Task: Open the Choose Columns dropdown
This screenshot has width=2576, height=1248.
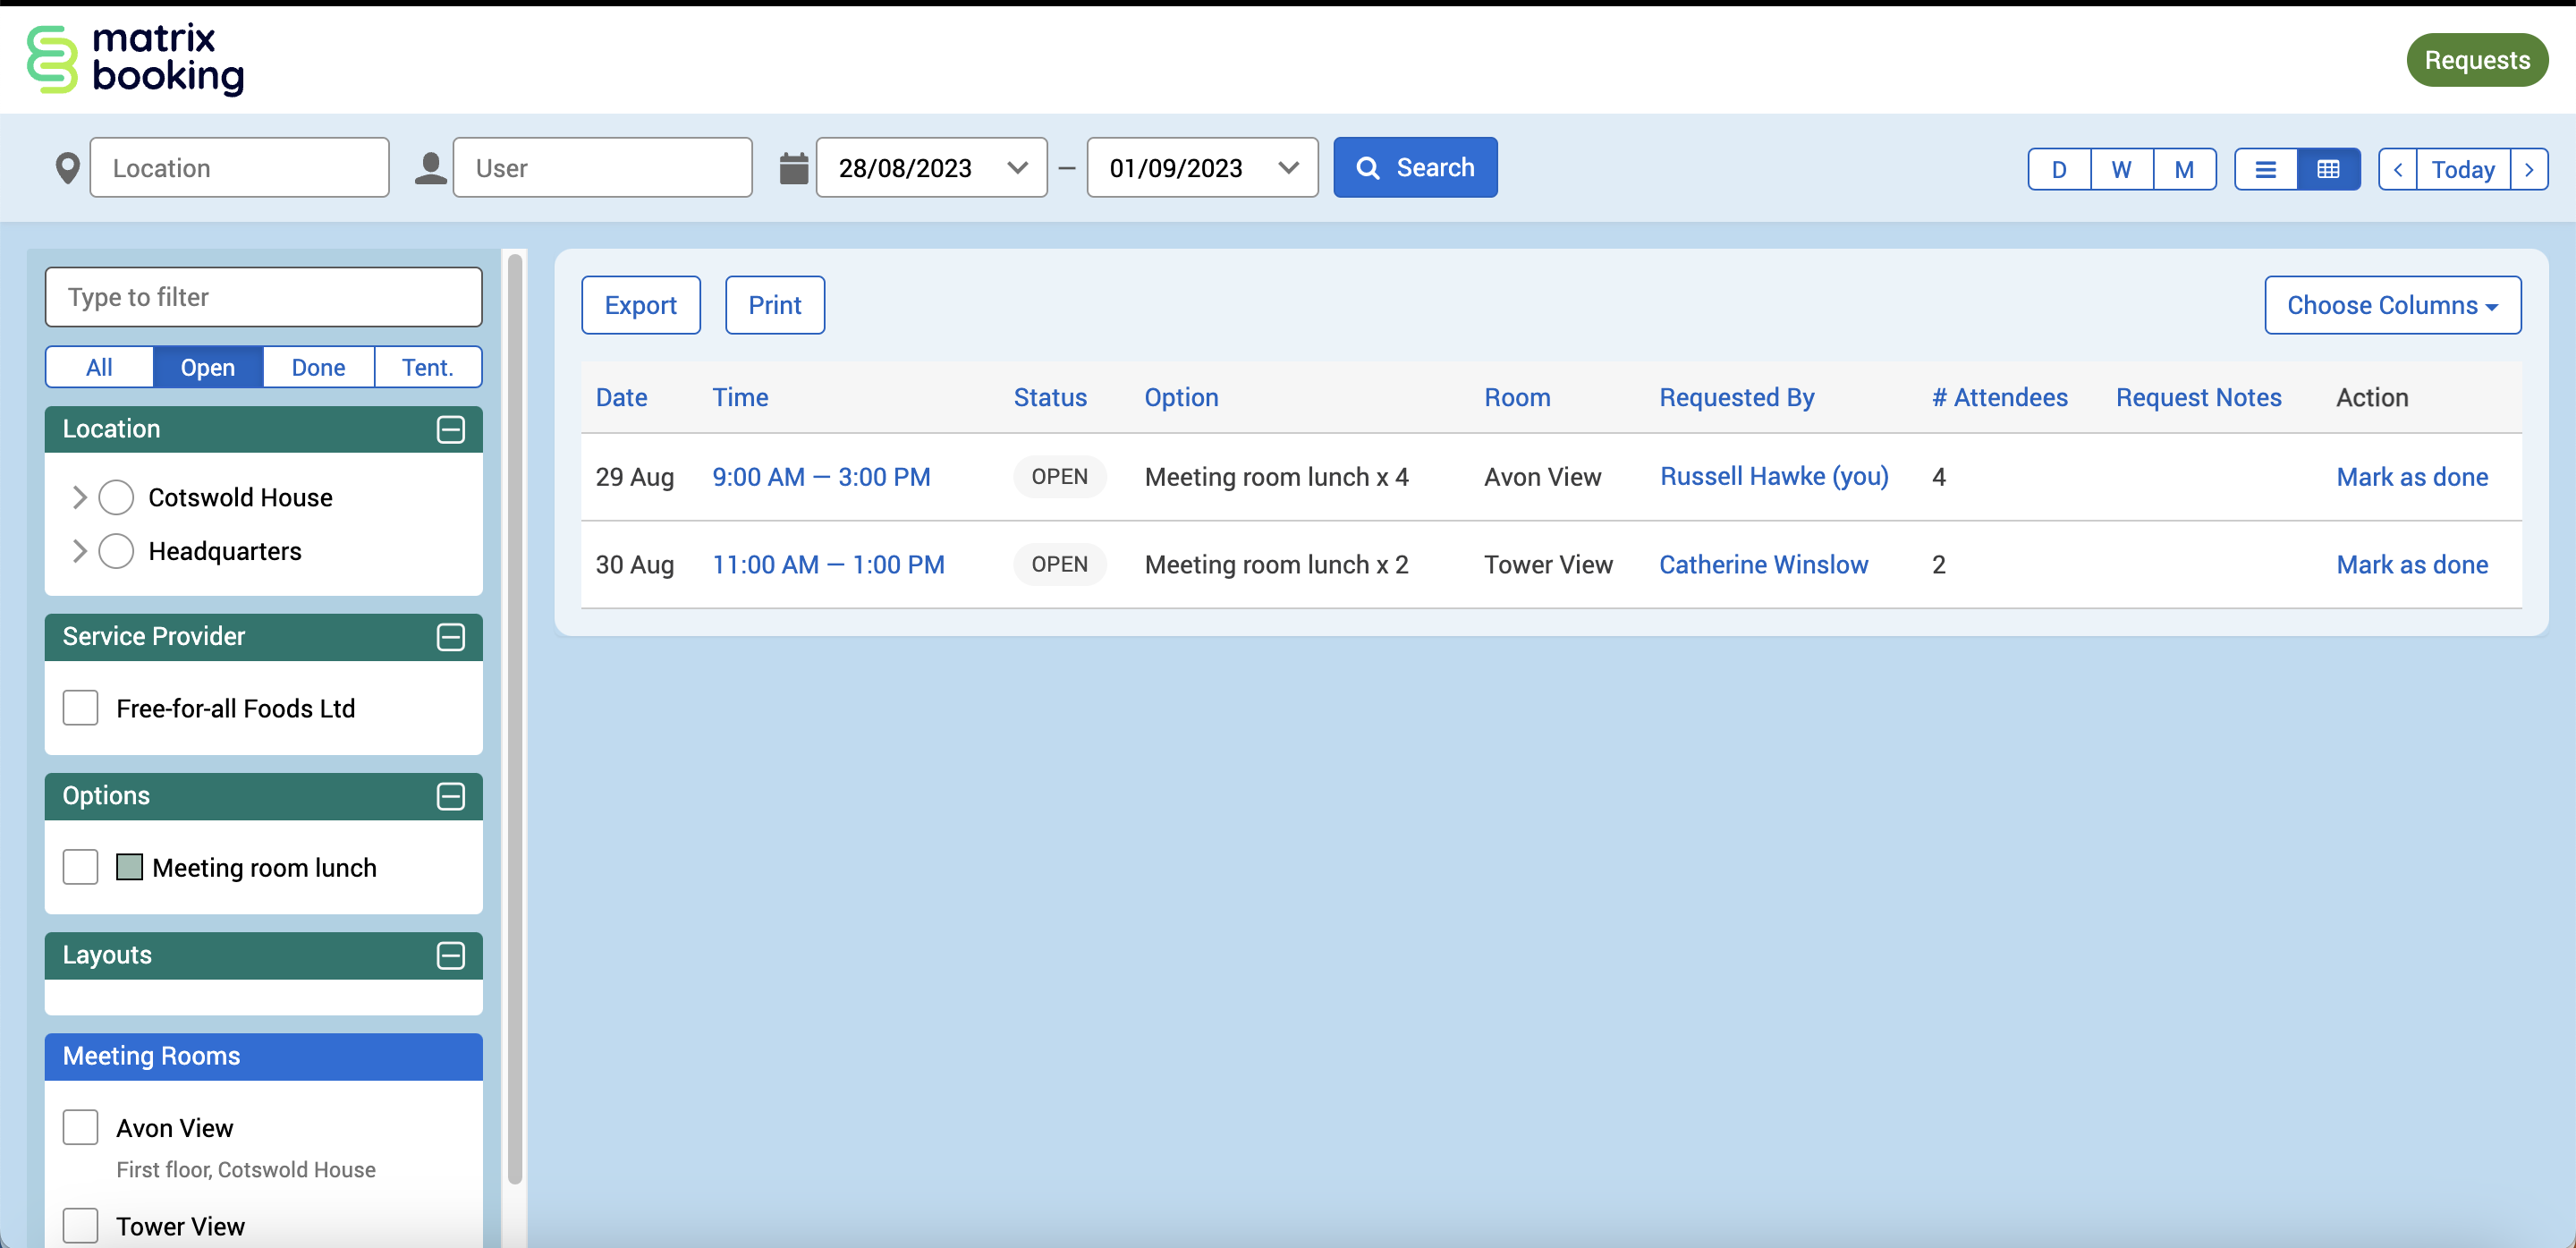Action: coord(2391,305)
